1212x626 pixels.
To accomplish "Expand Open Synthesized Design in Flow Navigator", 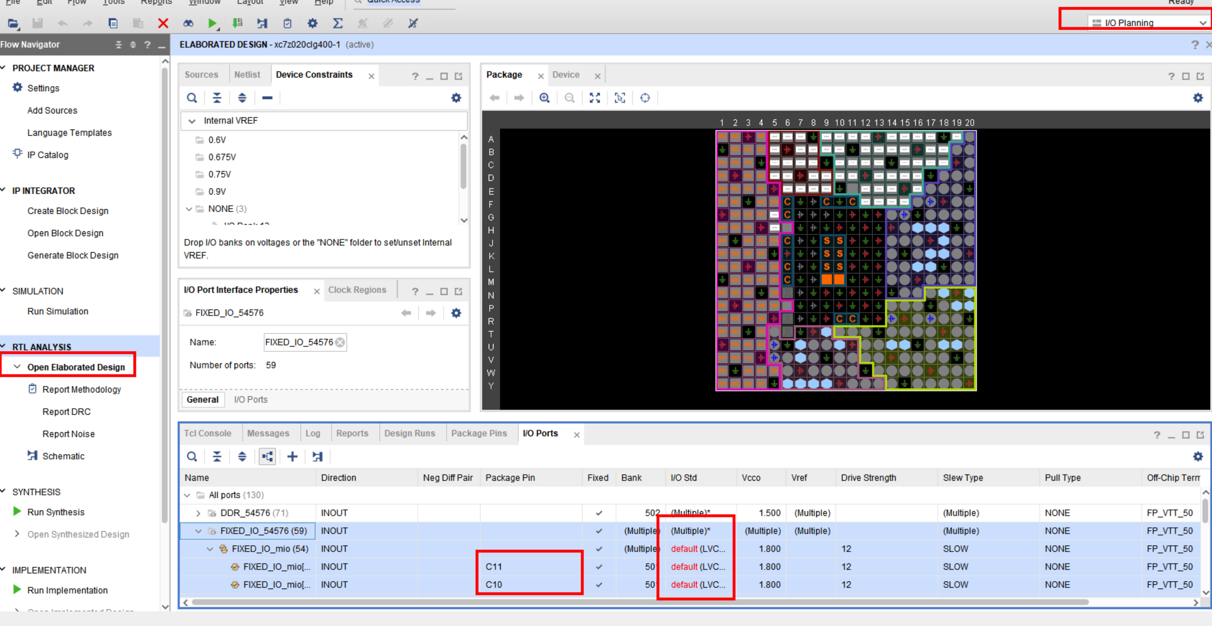I will (x=17, y=534).
